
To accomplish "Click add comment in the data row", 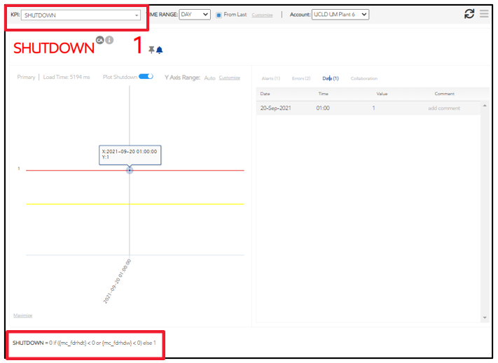I will coord(443,108).
